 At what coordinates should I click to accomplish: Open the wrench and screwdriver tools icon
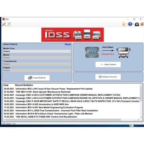(x=4, y=24)
